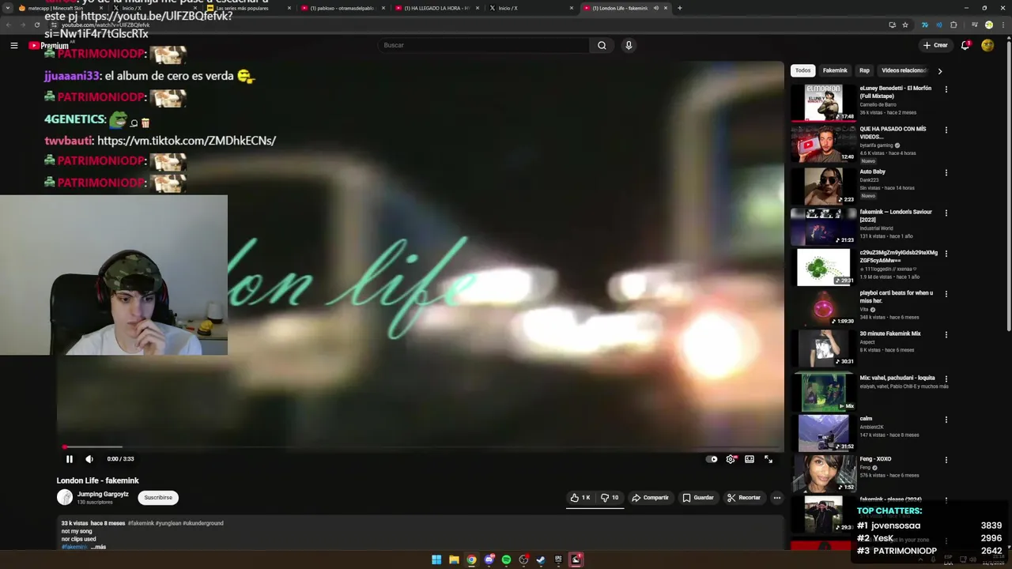Open Discord from the taskbar
Viewport: 1012px width, 569px height.
[489, 560]
